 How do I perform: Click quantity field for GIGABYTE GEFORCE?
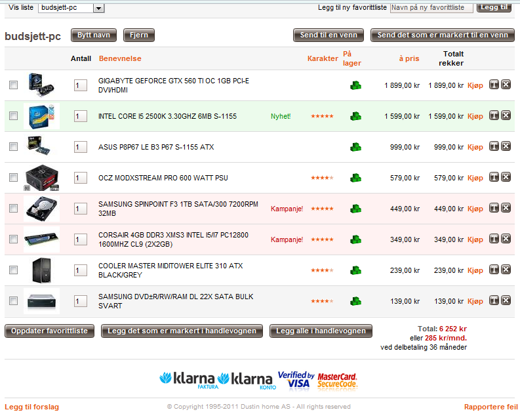tap(80, 85)
